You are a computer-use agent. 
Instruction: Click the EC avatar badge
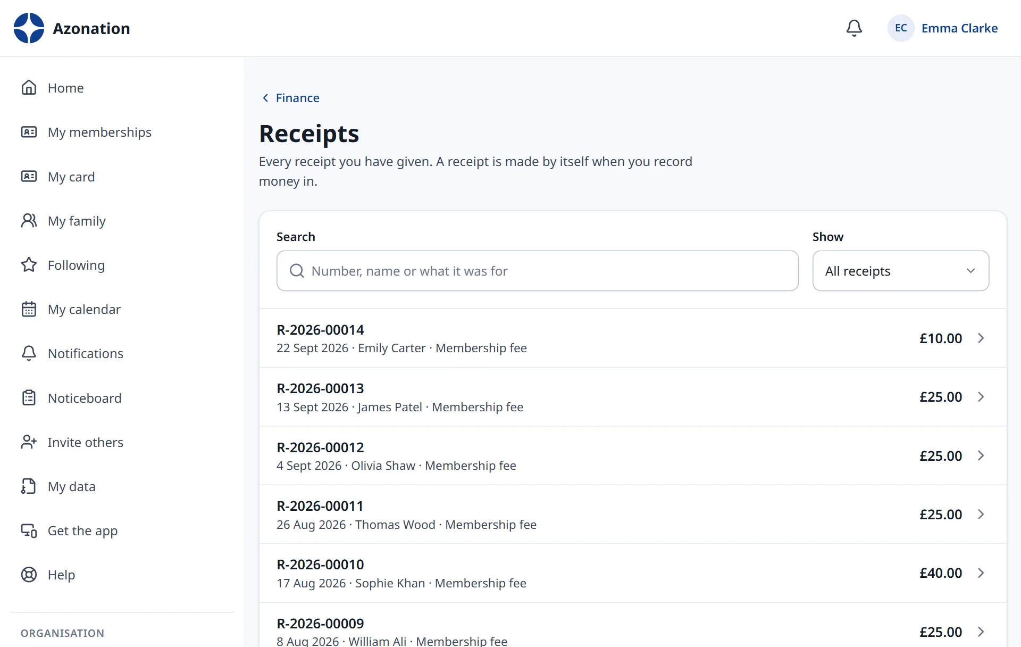[x=901, y=28]
